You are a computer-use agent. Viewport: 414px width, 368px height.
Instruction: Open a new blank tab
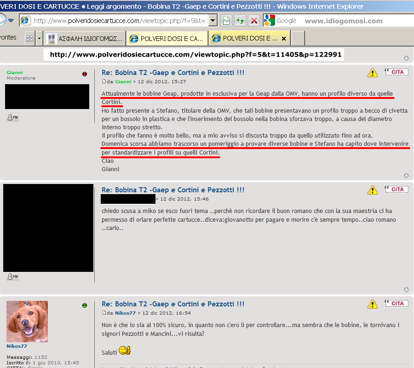pyautogui.click(x=298, y=39)
